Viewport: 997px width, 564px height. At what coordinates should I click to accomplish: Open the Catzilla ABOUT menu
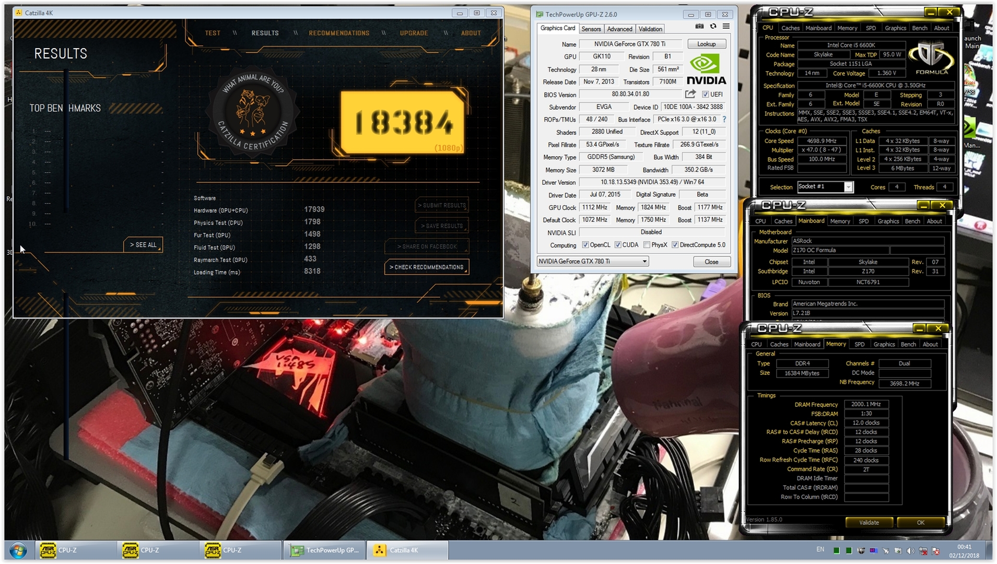point(471,33)
